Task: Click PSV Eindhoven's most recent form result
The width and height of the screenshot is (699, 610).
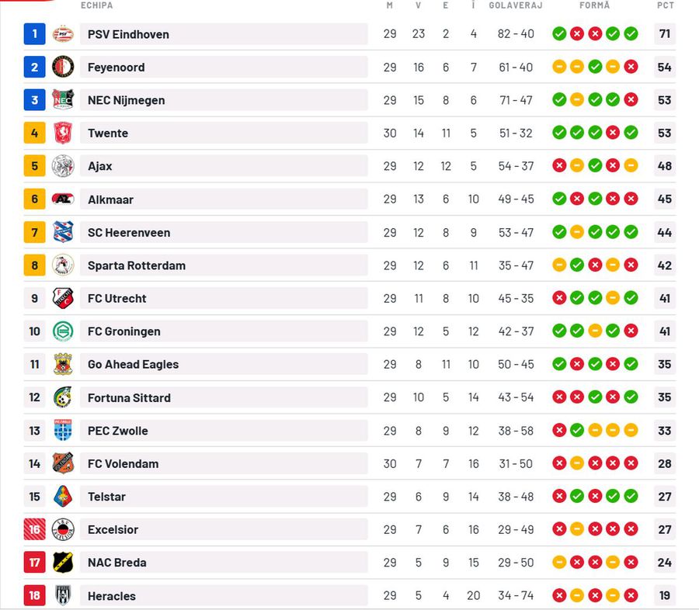Action: (631, 34)
